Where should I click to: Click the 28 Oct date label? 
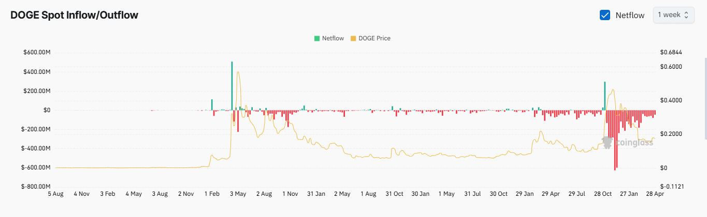603,194
